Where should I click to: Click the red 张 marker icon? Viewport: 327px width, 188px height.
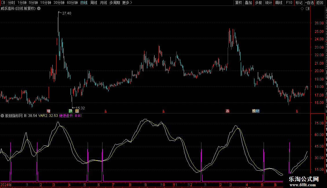(x=227, y=111)
